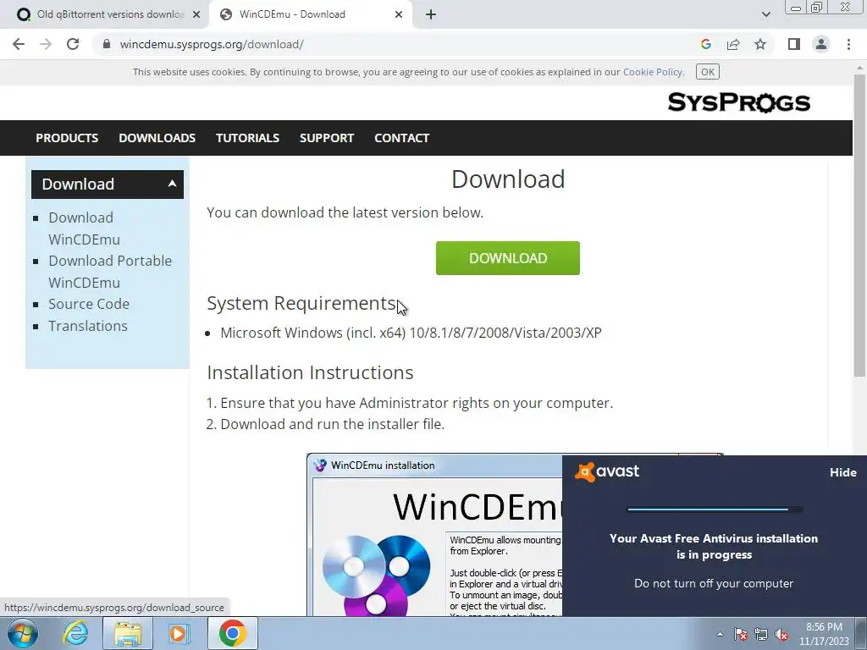Open the Windows Start menu
867x650 pixels.
(22, 633)
